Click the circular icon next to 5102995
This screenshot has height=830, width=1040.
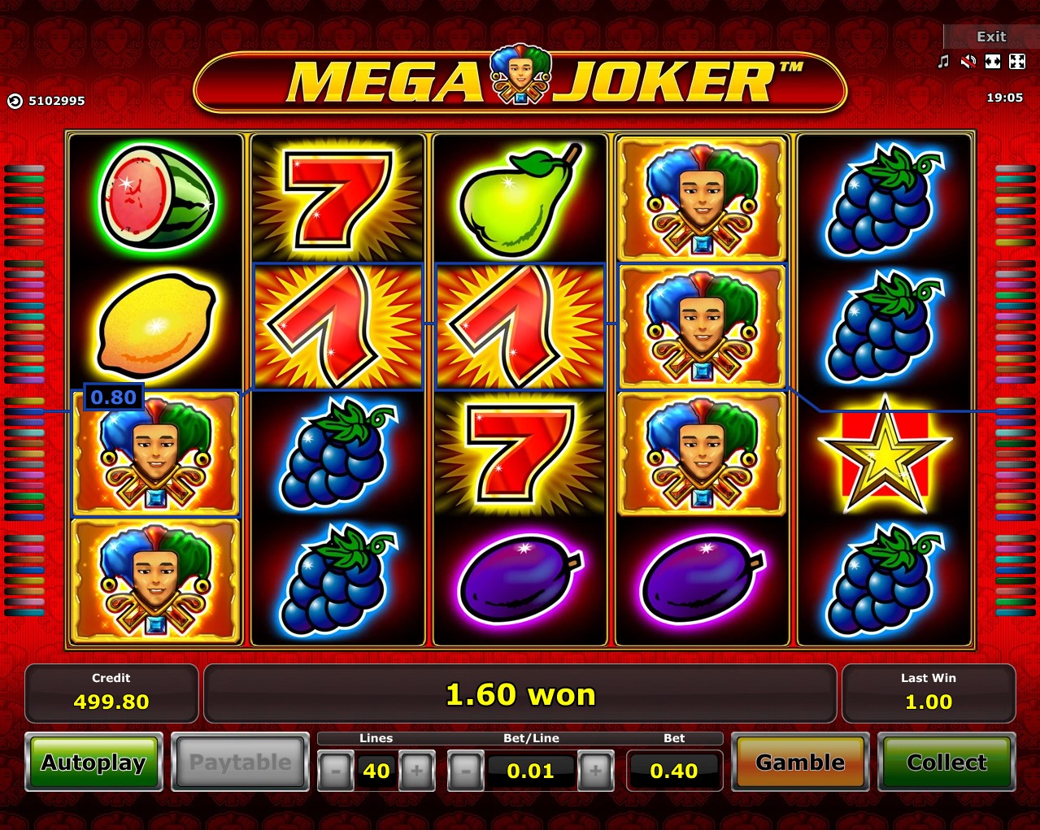click(15, 101)
